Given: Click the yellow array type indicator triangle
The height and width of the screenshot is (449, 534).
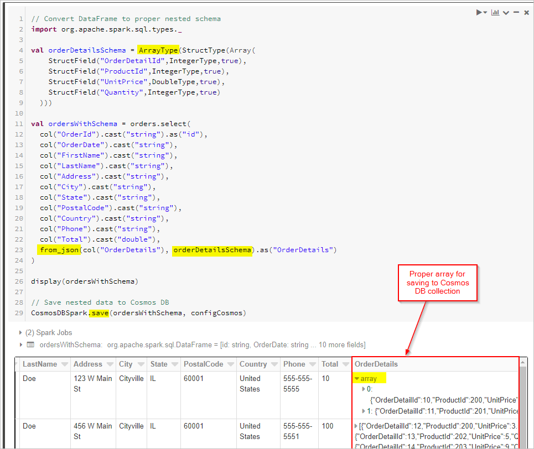Looking at the screenshot, I should [357, 378].
